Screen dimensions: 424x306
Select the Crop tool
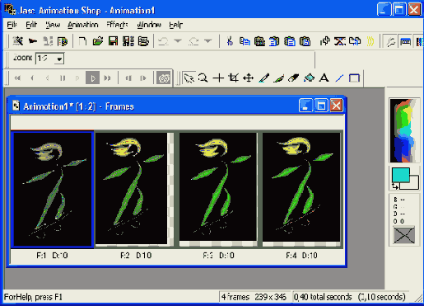(x=233, y=78)
